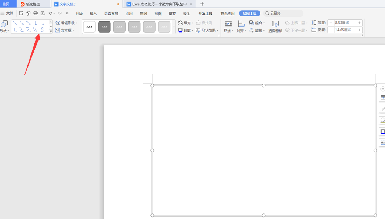Choose the white Abc shape style
The height and width of the screenshot is (219, 385).
click(x=89, y=27)
